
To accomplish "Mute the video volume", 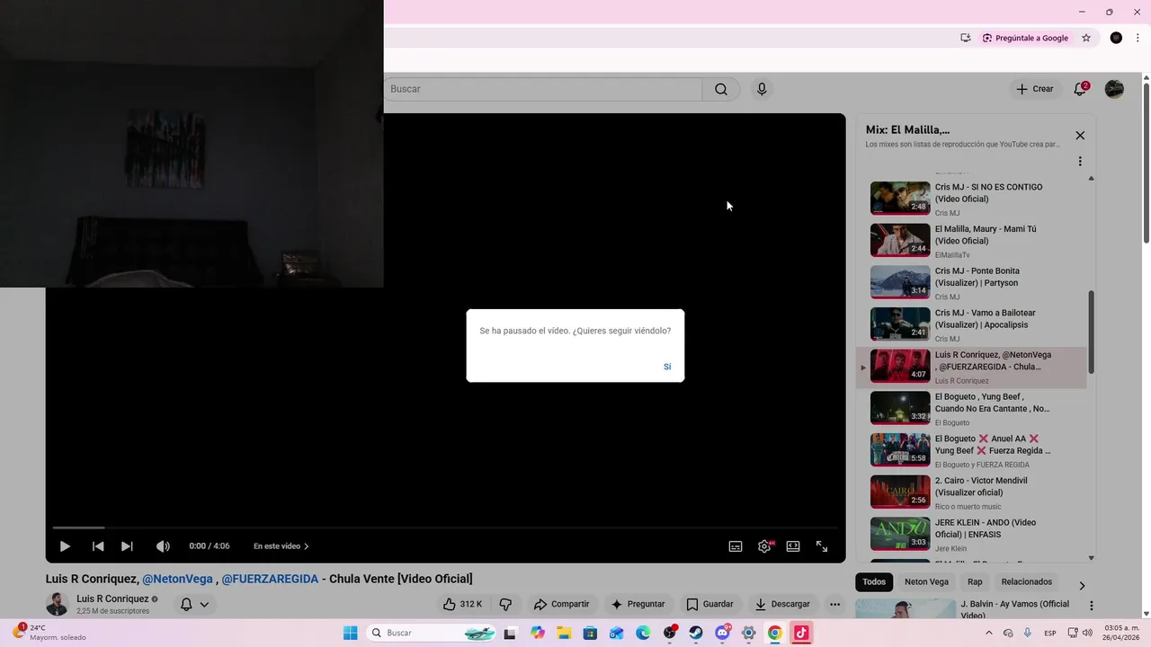I will coord(163,546).
